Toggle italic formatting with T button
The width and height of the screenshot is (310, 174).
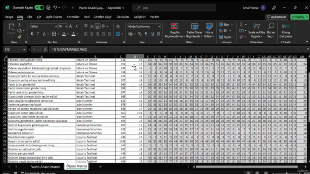click(x=38, y=34)
